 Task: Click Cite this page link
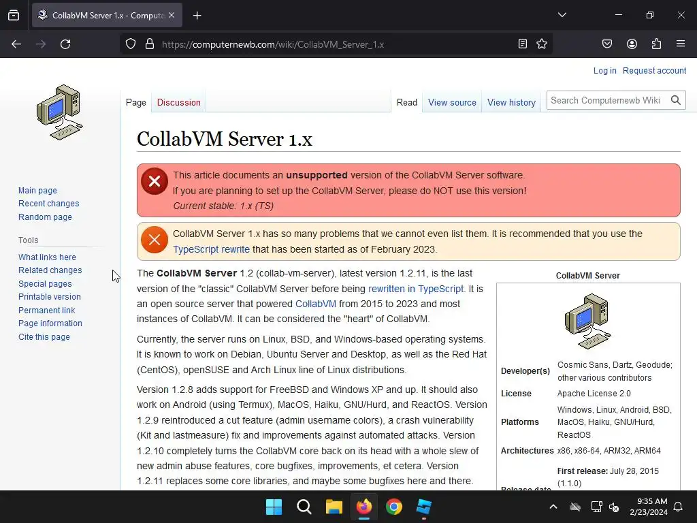coord(44,336)
